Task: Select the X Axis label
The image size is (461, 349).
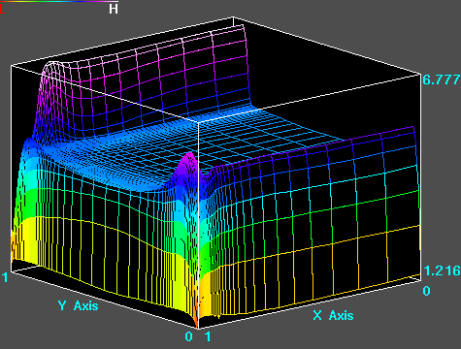Action: (333, 315)
